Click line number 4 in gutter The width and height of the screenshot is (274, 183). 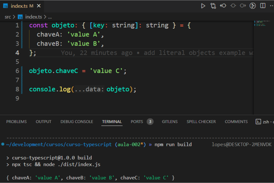[17, 53]
